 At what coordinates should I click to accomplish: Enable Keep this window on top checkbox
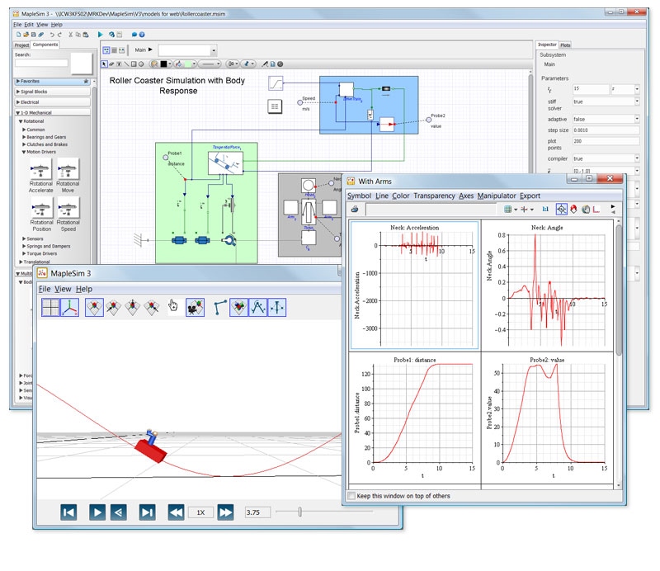353,496
